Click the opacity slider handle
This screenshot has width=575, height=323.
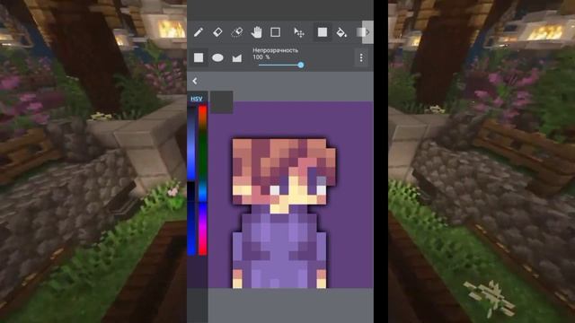point(301,65)
